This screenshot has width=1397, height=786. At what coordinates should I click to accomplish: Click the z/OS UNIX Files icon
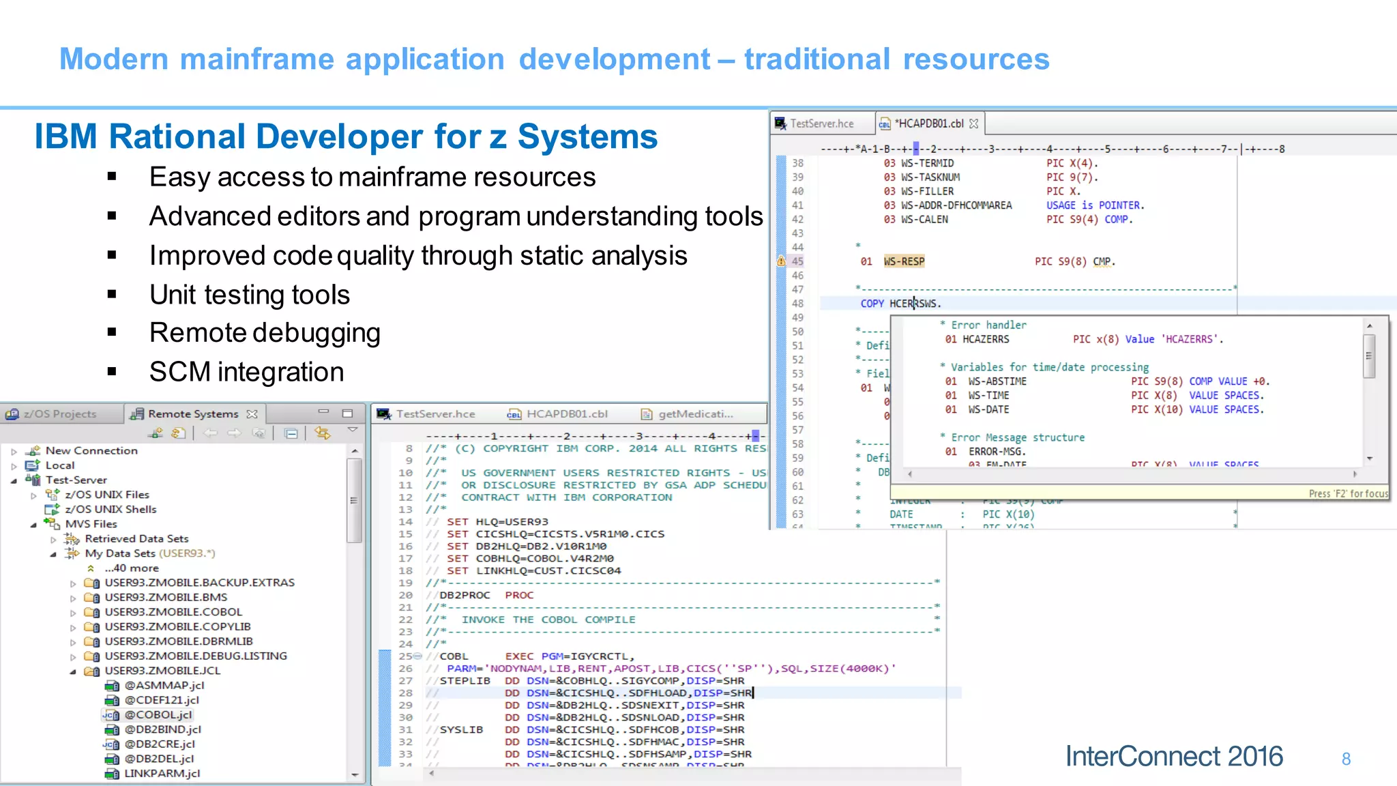click(x=53, y=495)
